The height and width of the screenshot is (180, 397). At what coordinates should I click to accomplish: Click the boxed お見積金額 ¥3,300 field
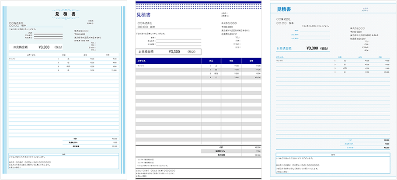tap(168, 52)
